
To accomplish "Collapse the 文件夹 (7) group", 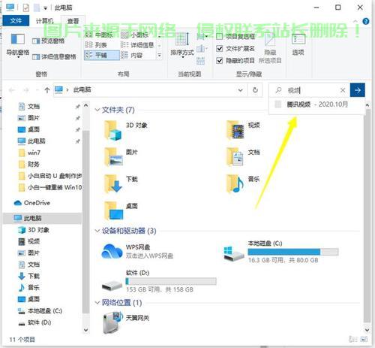I will coord(97,110).
